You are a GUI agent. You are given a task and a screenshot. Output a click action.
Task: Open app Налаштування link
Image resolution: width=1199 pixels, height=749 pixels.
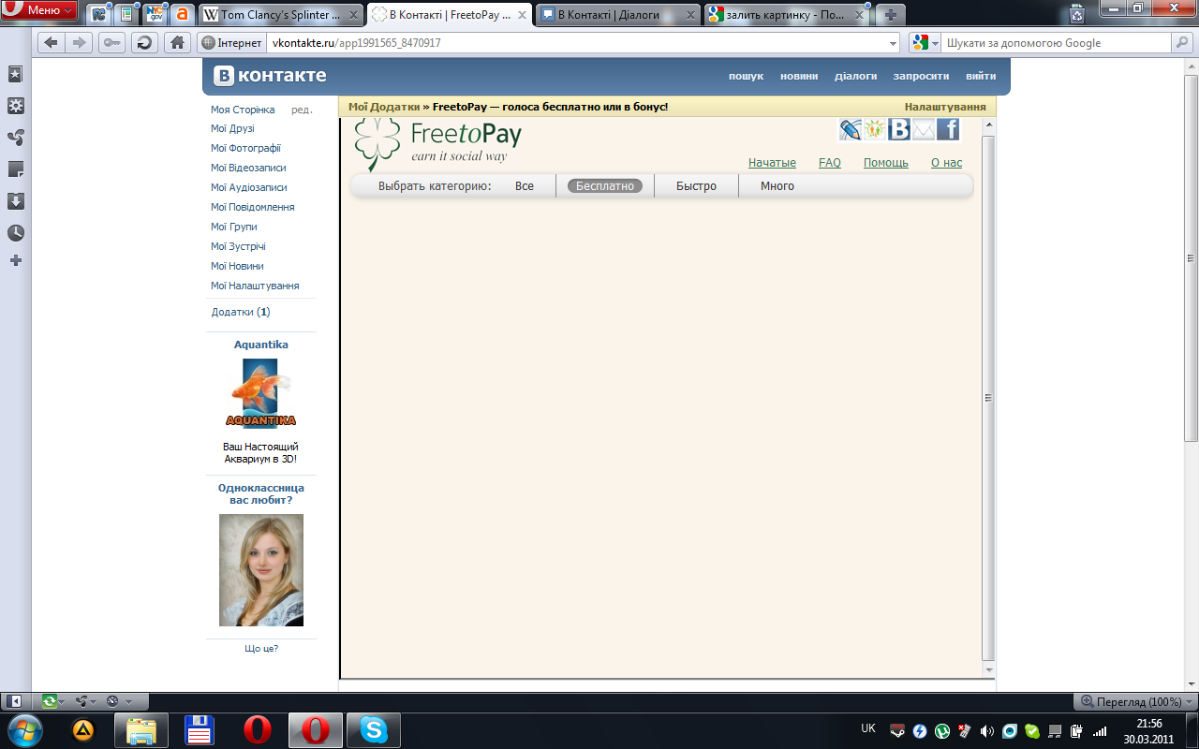point(945,107)
